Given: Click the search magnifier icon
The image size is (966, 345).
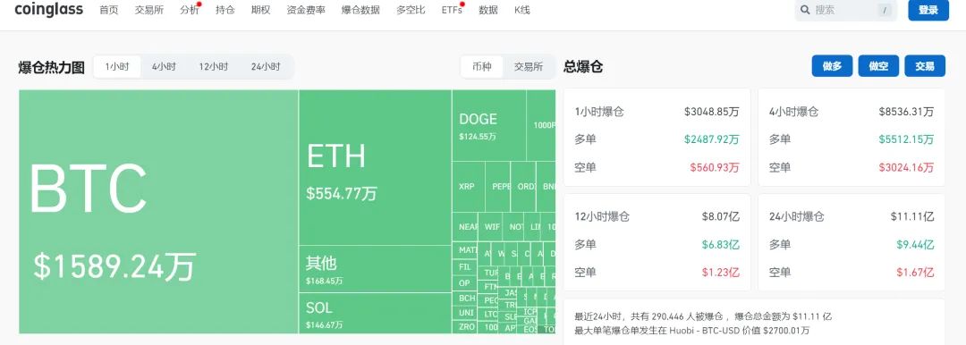Looking at the screenshot, I should (x=805, y=10).
